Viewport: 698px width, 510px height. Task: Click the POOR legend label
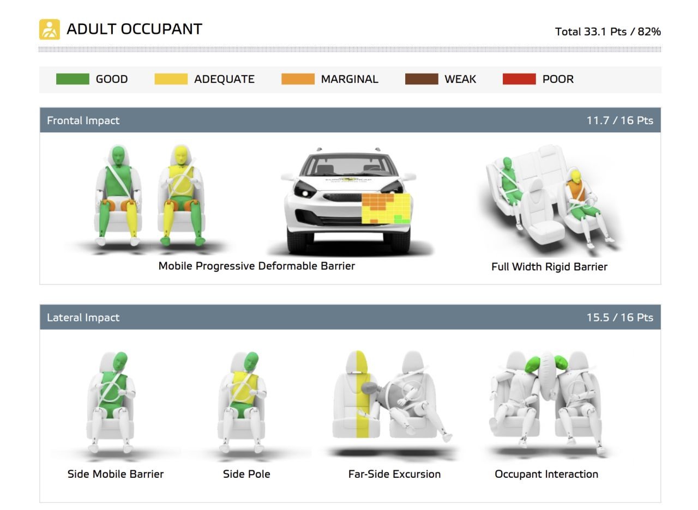click(558, 79)
